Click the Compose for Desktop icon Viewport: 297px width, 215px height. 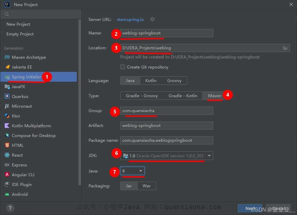(x=7, y=135)
